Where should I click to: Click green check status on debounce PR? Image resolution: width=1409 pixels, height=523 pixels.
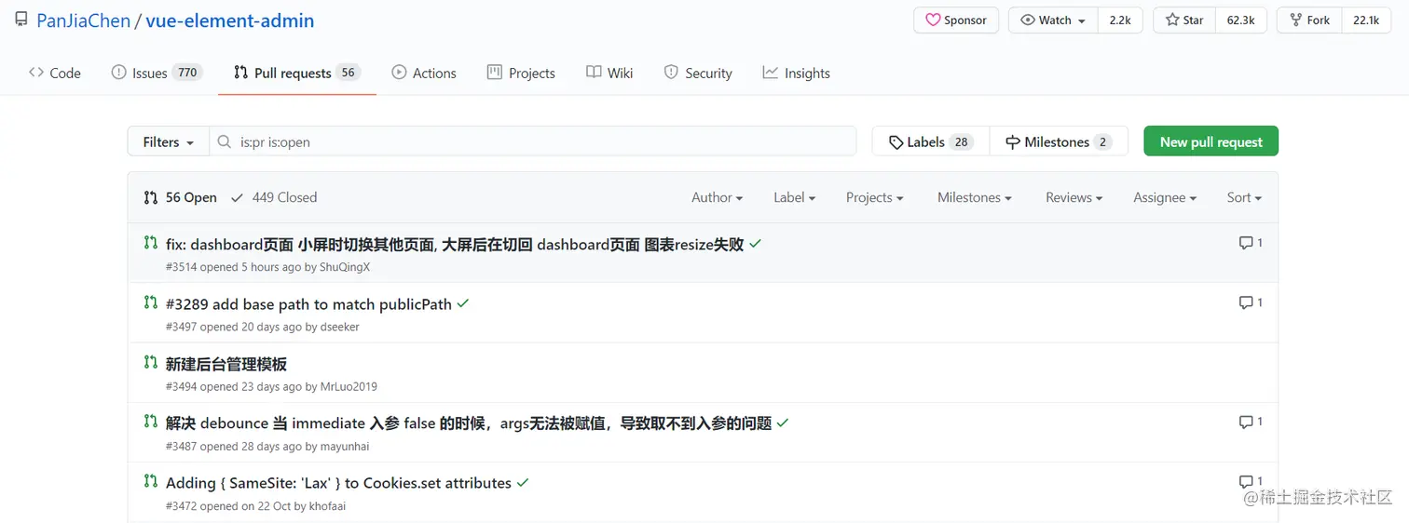(783, 422)
